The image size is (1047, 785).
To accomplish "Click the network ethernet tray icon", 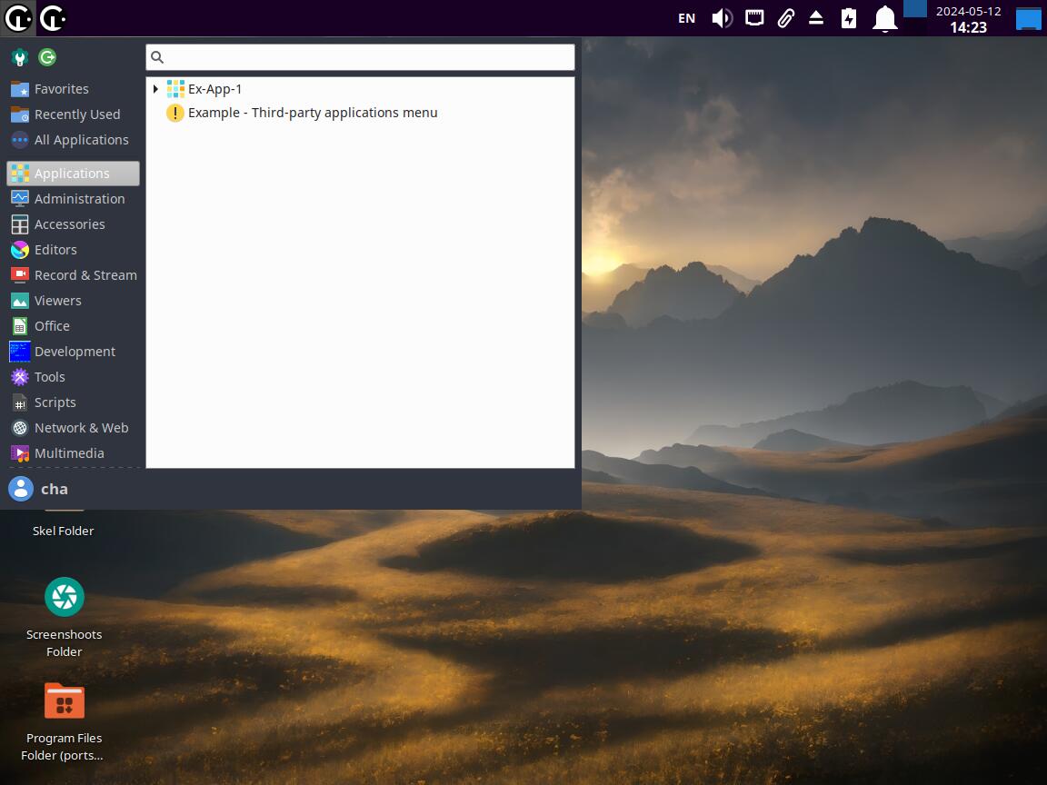I will tap(754, 18).
